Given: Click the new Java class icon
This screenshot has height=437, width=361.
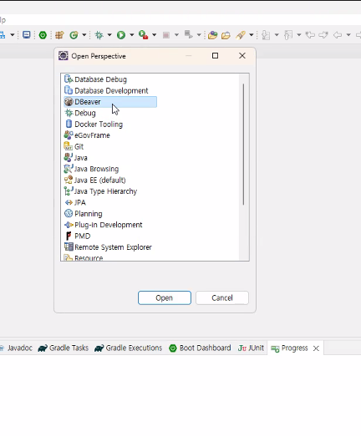Looking at the screenshot, I should pyautogui.click(x=74, y=35).
